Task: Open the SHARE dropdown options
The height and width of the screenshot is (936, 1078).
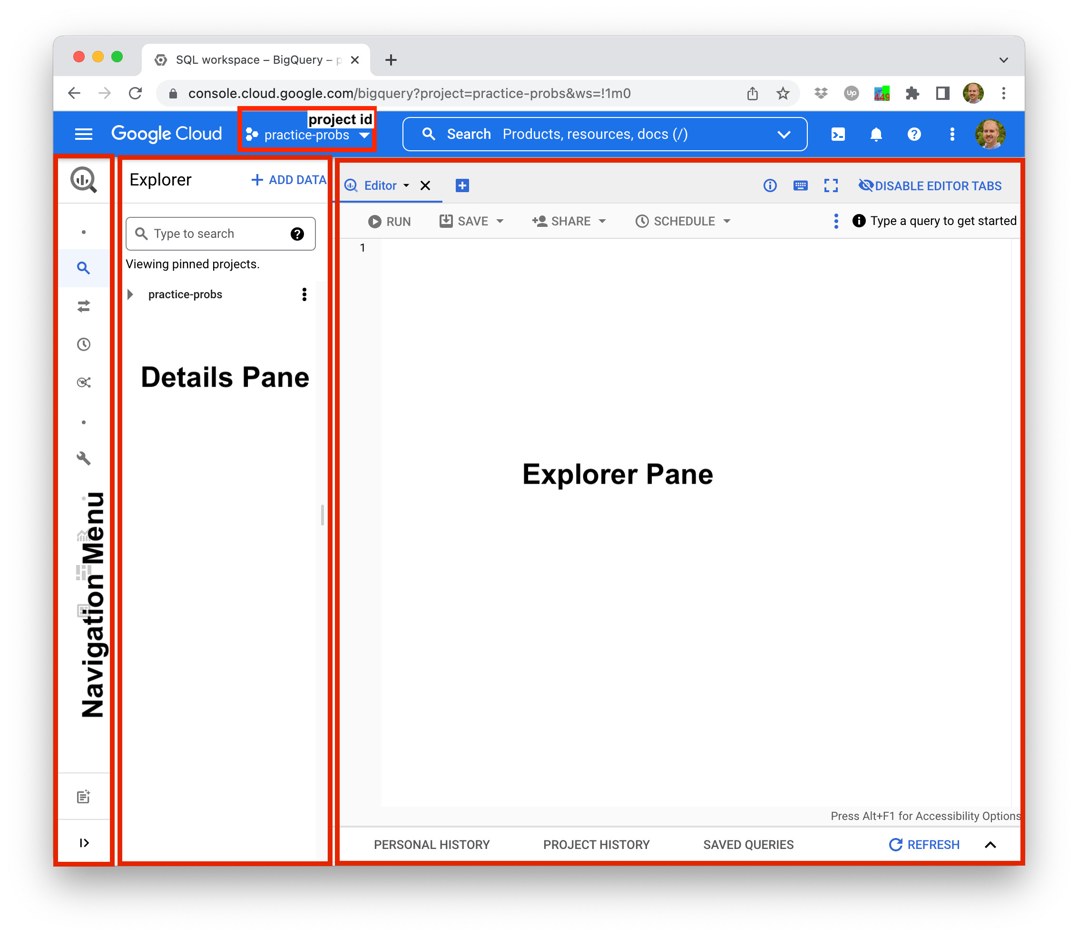Action: click(568, 221)
